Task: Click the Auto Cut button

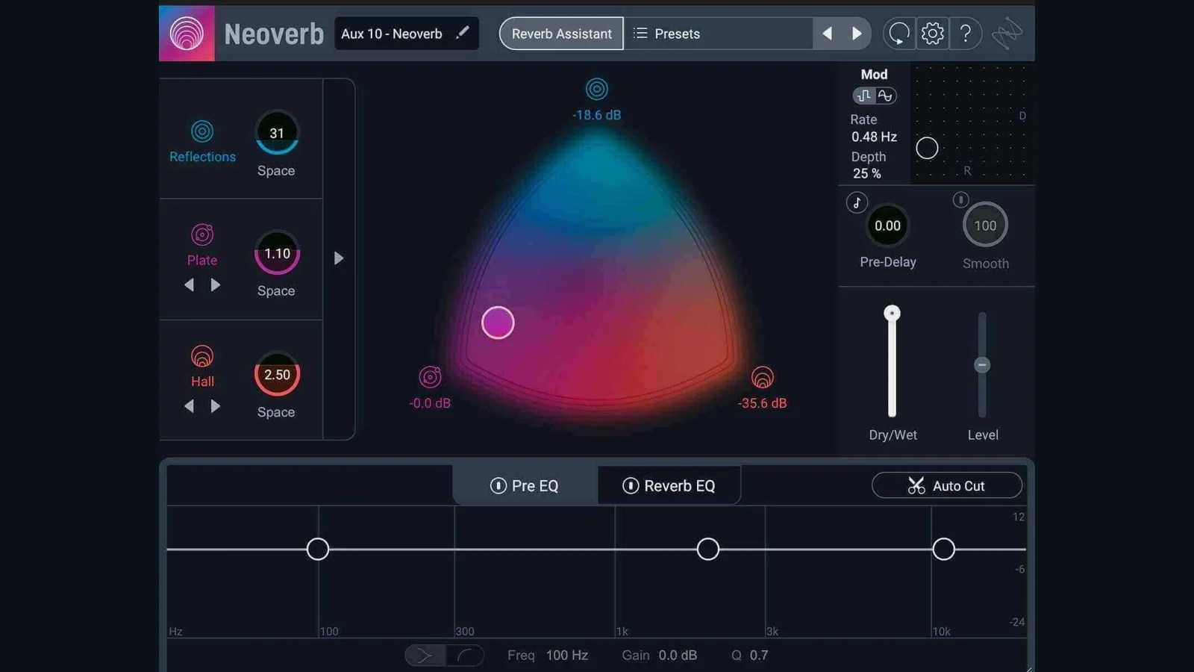Action: (946, 485)
